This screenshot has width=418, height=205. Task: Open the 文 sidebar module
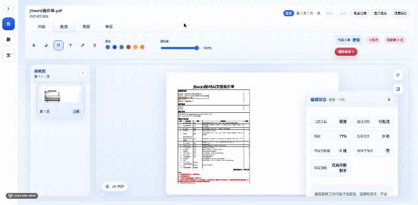tap(9, 55)
